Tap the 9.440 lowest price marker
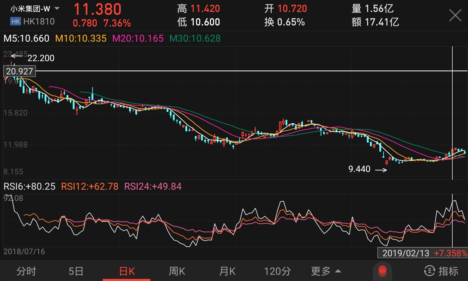The width and height of the screenshot is (468, 281). click(360, 169)
